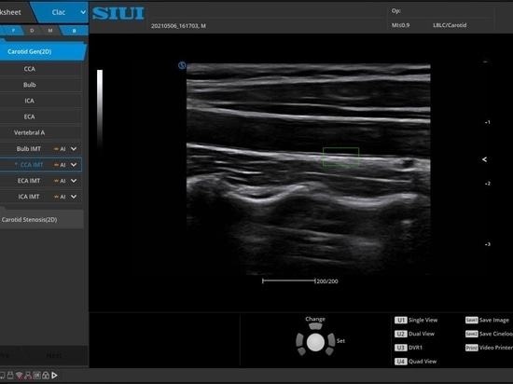Click the play arrow icon in status bar
Viewport: 513px width, 384px height.
click(55, 376)
